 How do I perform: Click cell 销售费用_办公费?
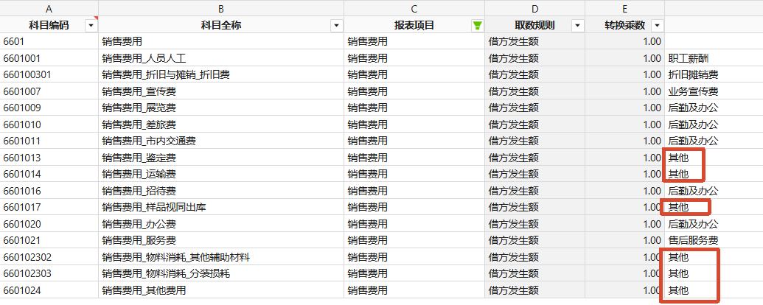221,224
